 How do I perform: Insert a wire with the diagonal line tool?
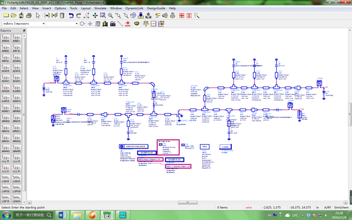pos(120,23)
